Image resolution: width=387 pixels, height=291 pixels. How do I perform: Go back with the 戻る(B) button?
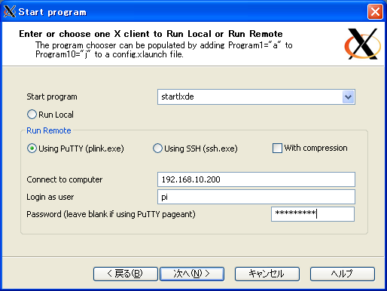click(x=126, y=274)
